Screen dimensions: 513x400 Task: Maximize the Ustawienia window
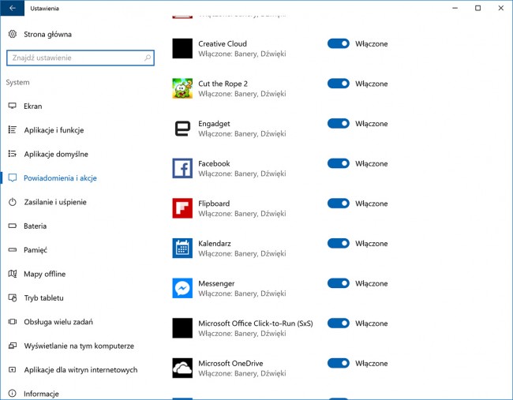(x=477, y=8)
